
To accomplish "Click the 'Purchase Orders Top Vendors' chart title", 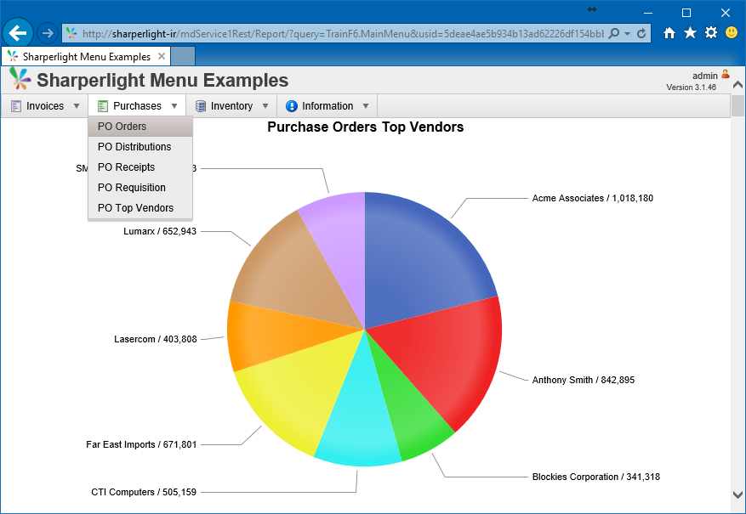I will (x=366, y=127).
